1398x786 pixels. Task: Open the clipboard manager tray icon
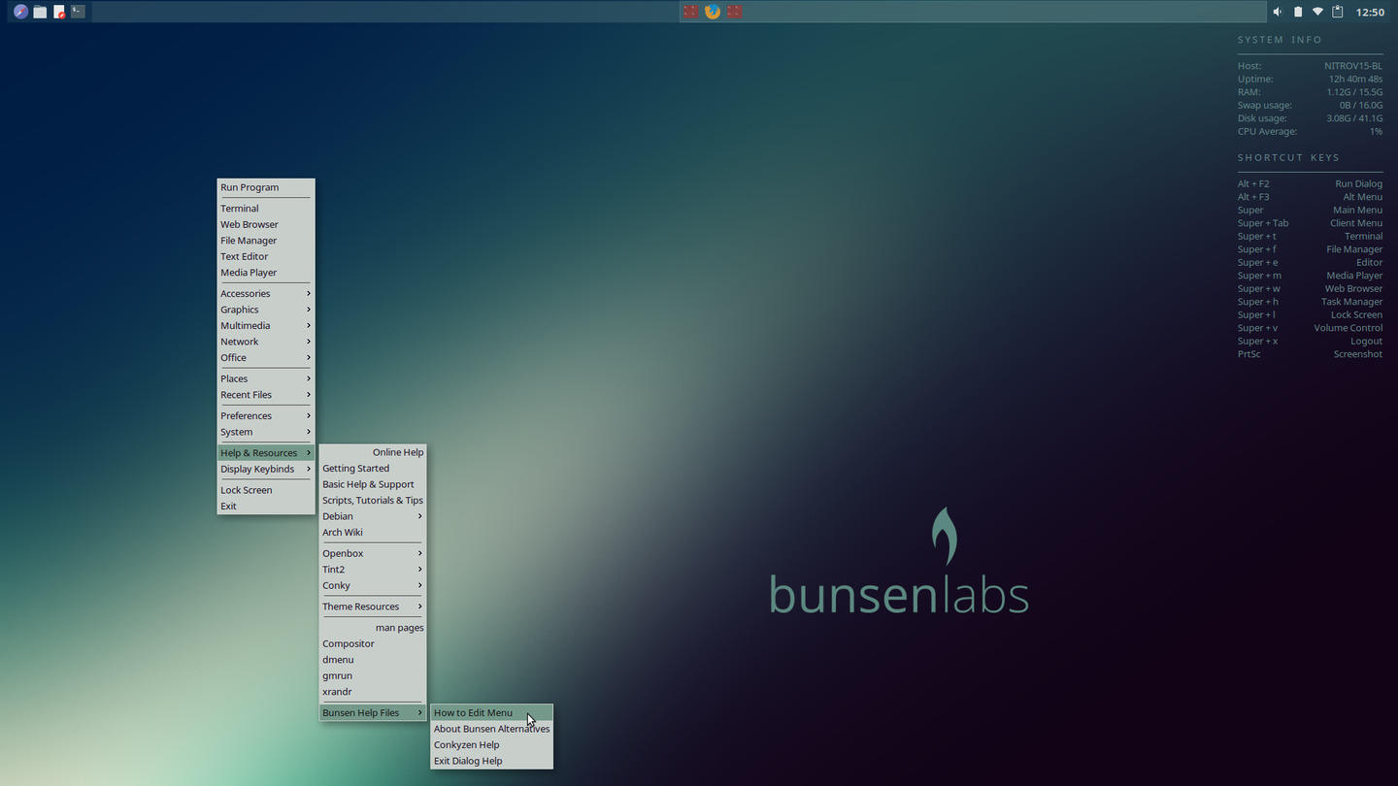coord(1338,12)
